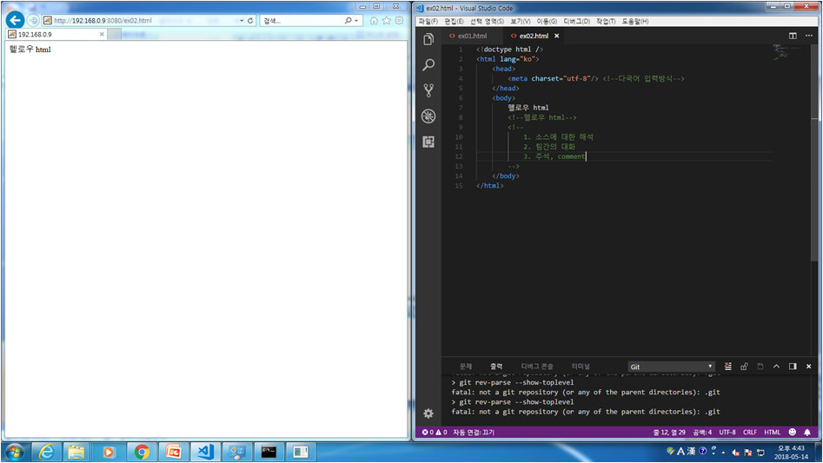
Task: Expand IE search provider dropdown arrow
Action: (x=356, y=21)
